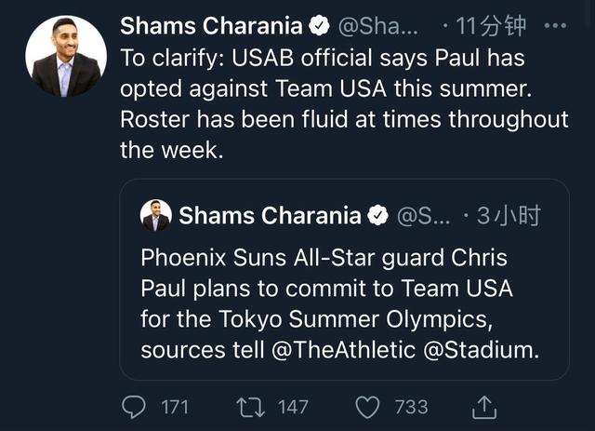Click the verified badge beside the top Shams Charania name

(x=318, y=27)
